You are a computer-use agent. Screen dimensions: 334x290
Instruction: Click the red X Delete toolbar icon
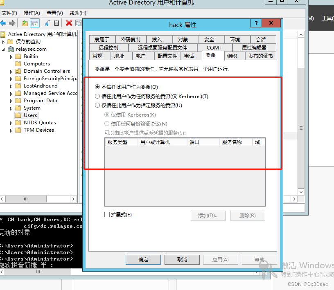69,23
